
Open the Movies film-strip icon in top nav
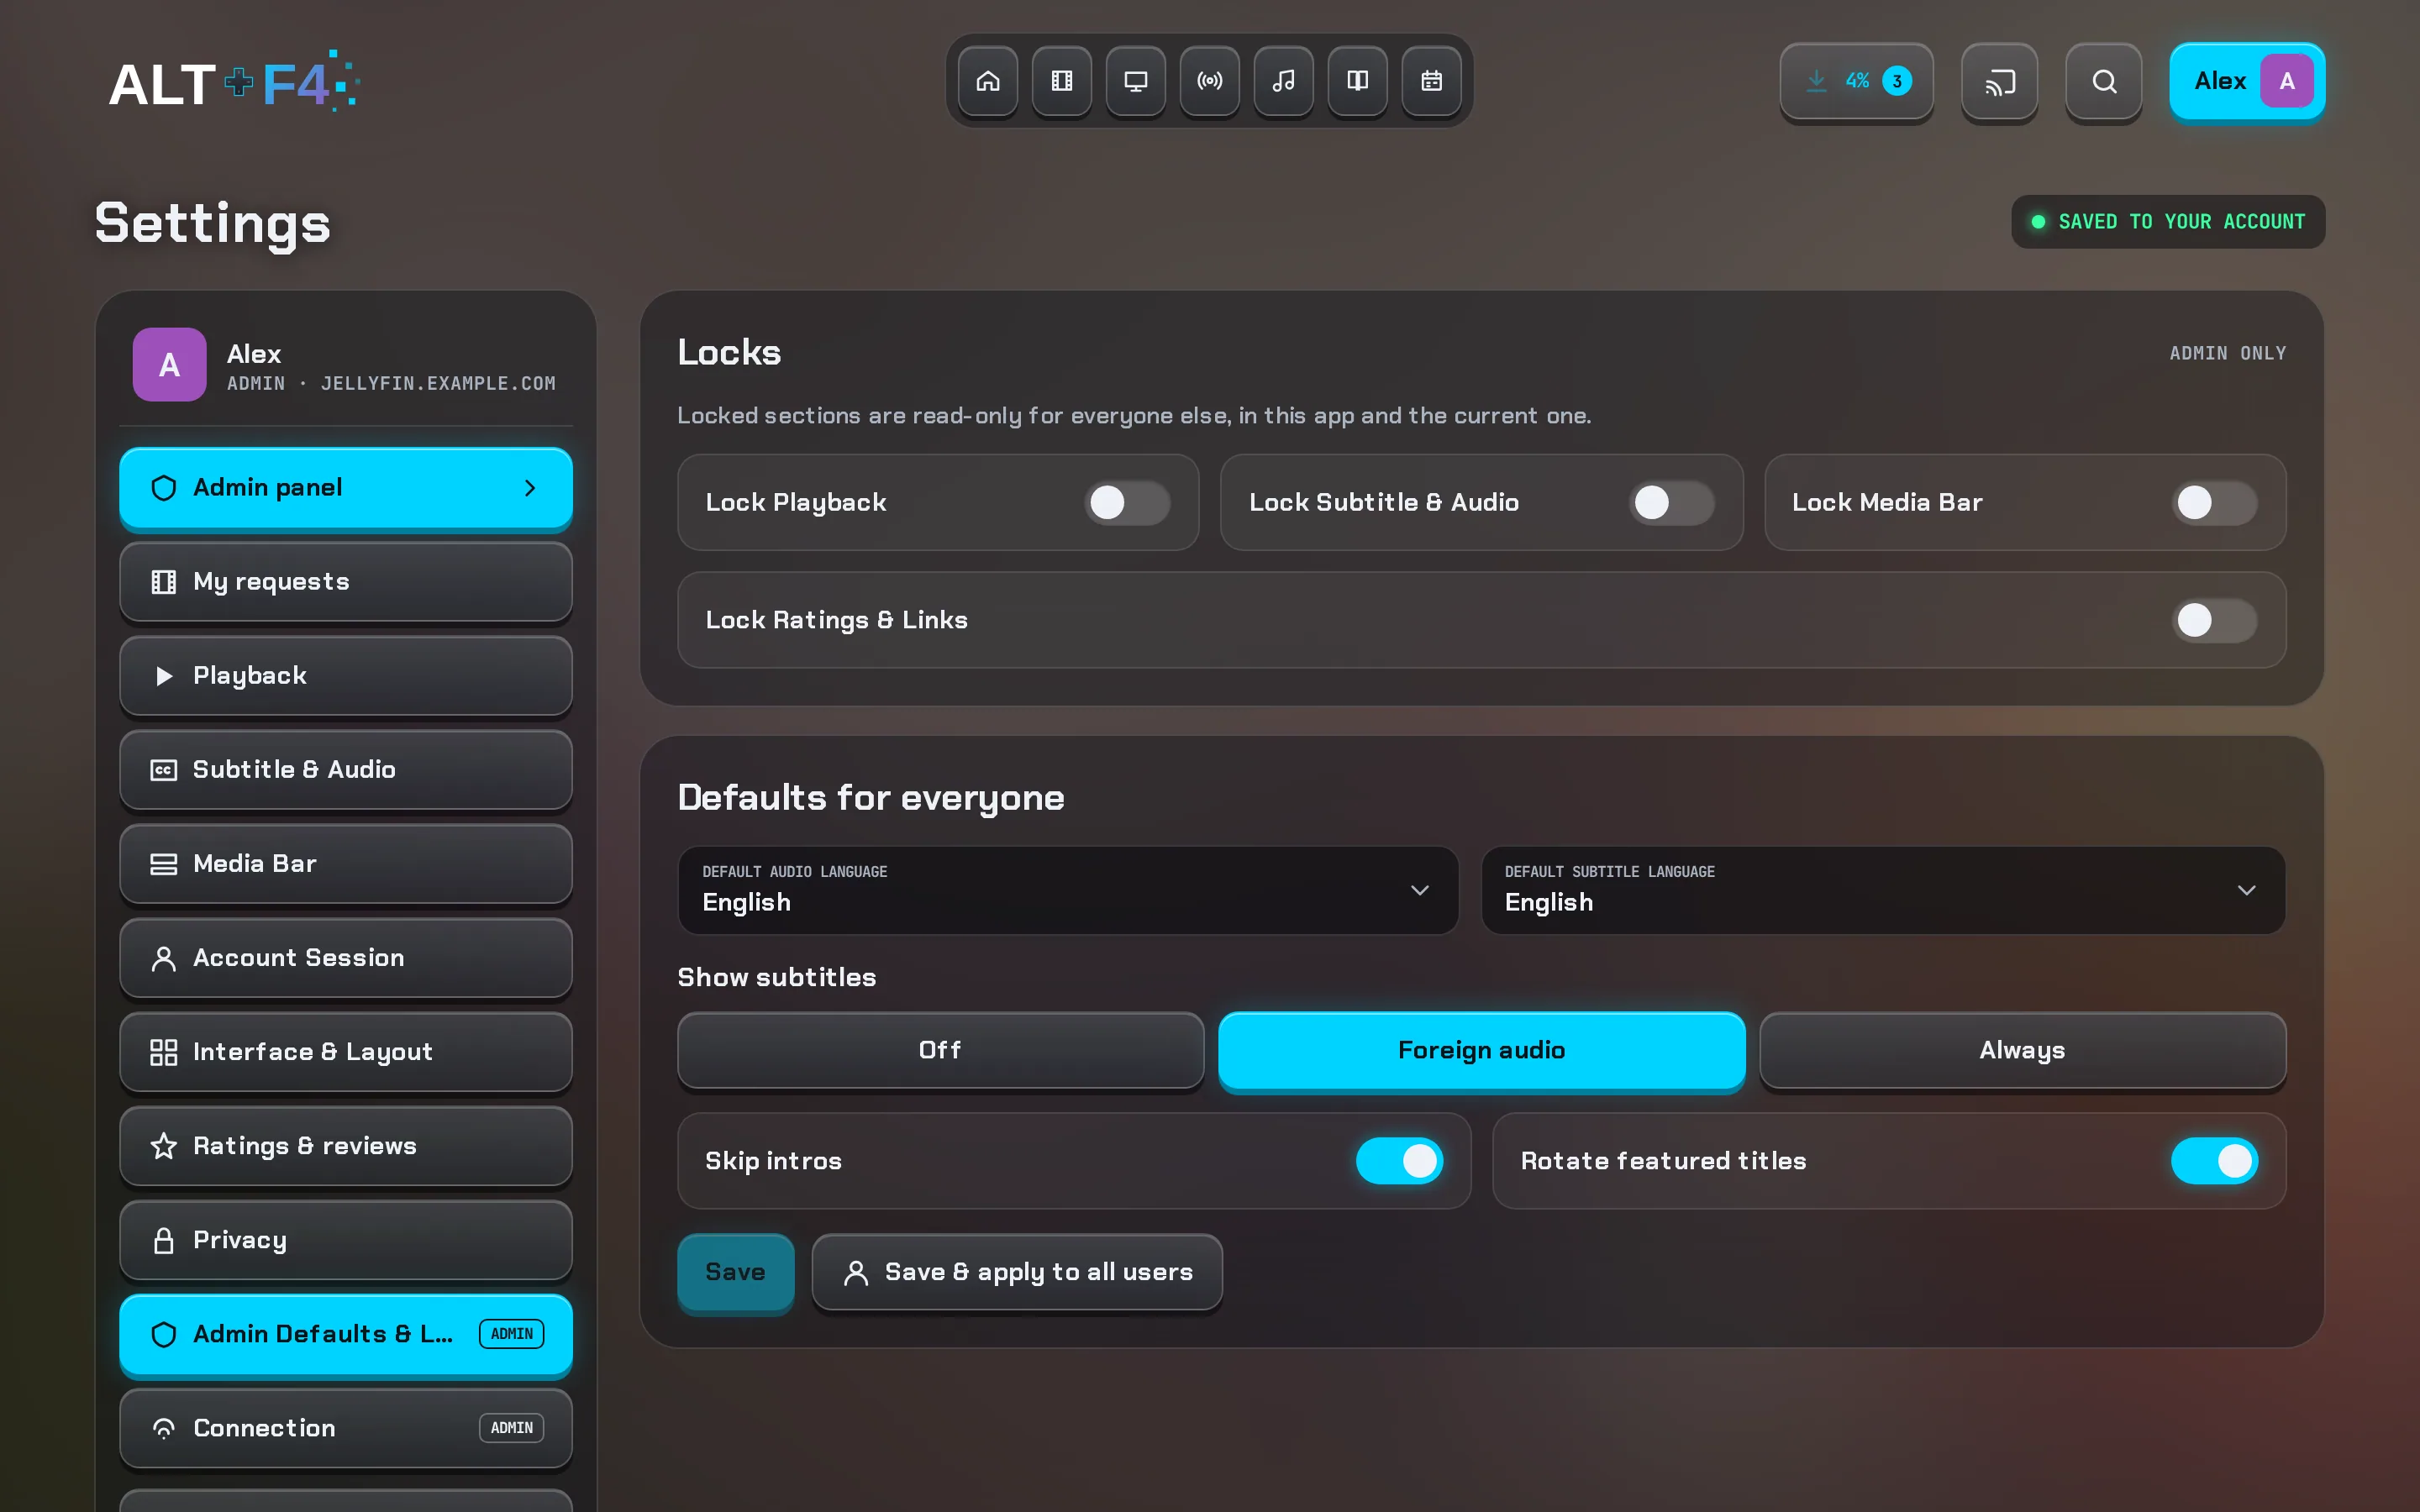point(1061,81)
